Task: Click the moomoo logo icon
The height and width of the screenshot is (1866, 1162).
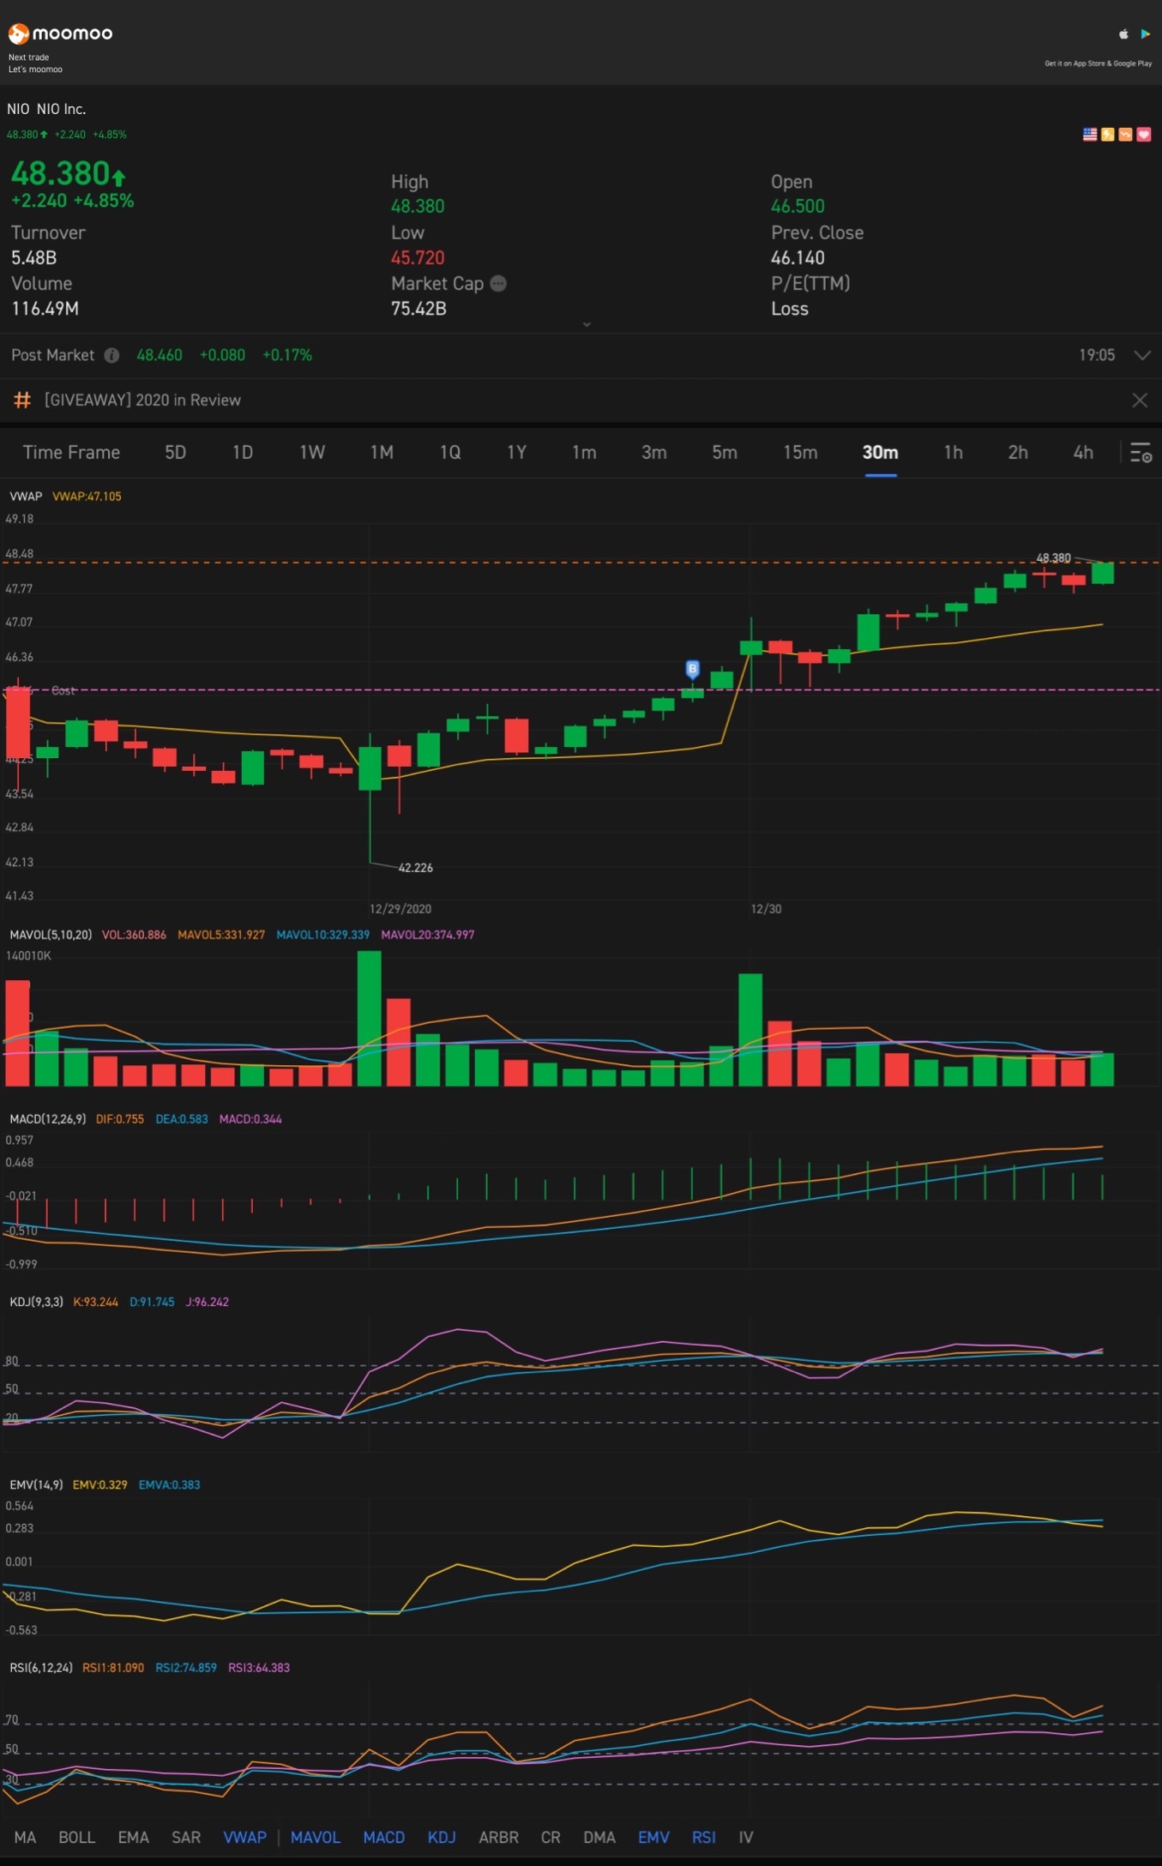Action: coord(18,33)
